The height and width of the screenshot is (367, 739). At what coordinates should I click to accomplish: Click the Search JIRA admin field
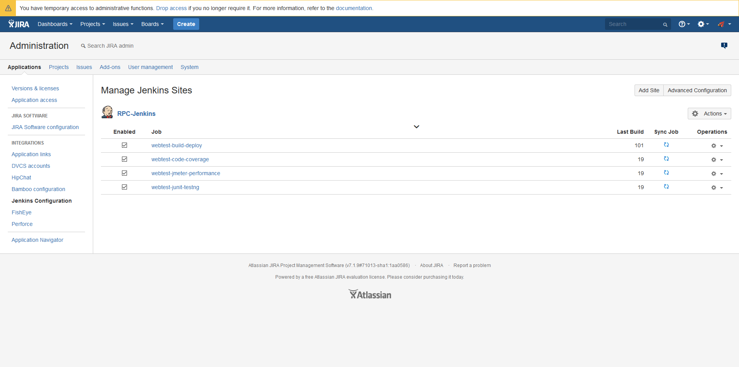click(x=111, y=45)
